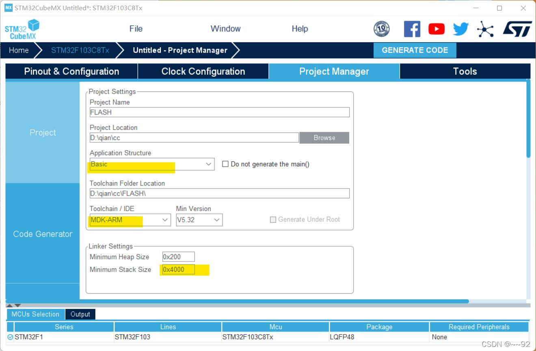The width and height of the screenshot is (536, 351).
Task: Open the Min Version dropdown
Action: click(199, 220)
